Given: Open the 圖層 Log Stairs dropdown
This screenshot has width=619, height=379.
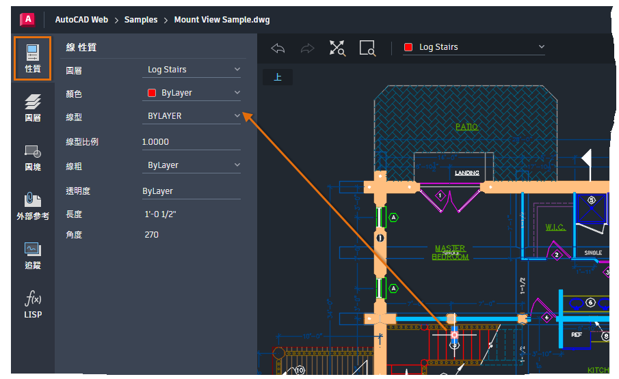Looking at the screenshot, I should pos(192,70).
